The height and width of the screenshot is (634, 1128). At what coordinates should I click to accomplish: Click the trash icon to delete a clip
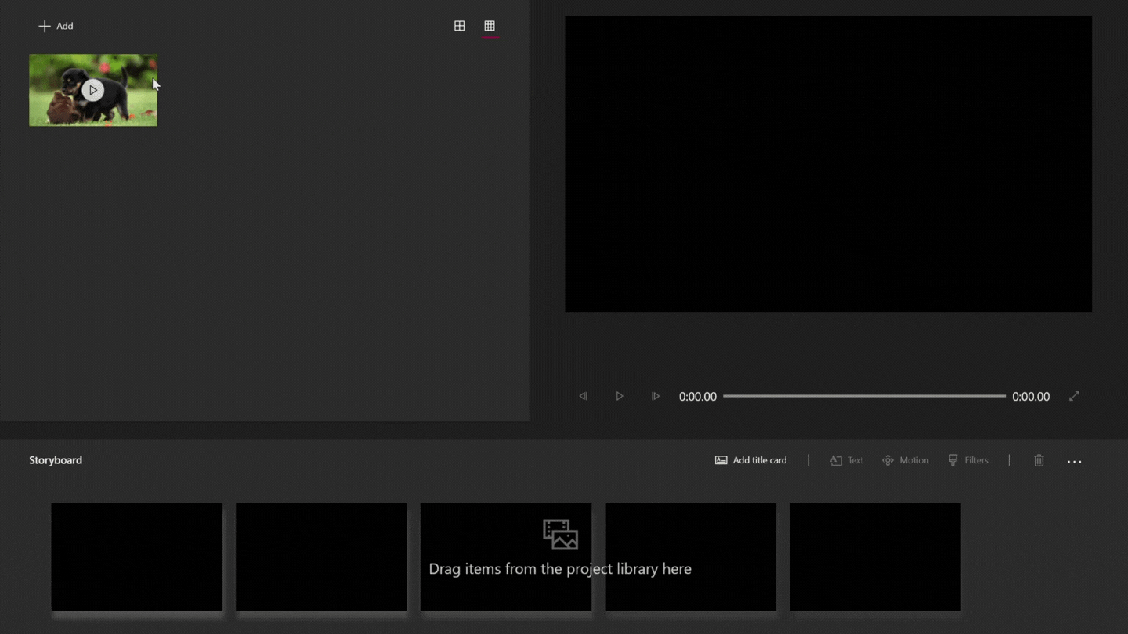point(1039,460)
